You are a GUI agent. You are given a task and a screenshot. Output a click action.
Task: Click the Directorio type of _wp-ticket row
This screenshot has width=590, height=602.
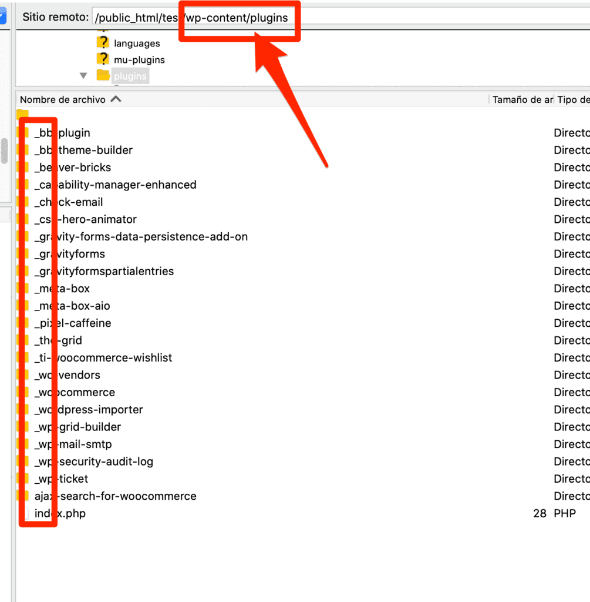click(572, 479)
